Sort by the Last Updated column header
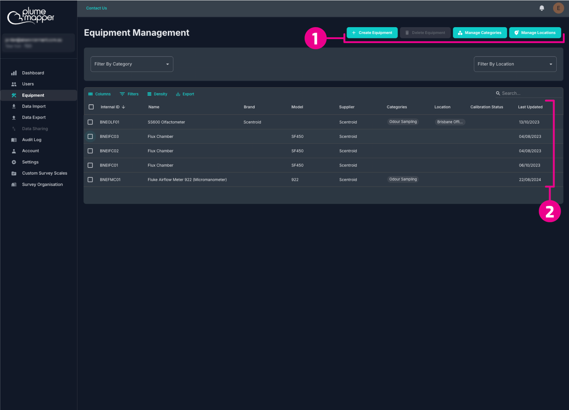This screenshot has width=569, height=410. [530, 107]
